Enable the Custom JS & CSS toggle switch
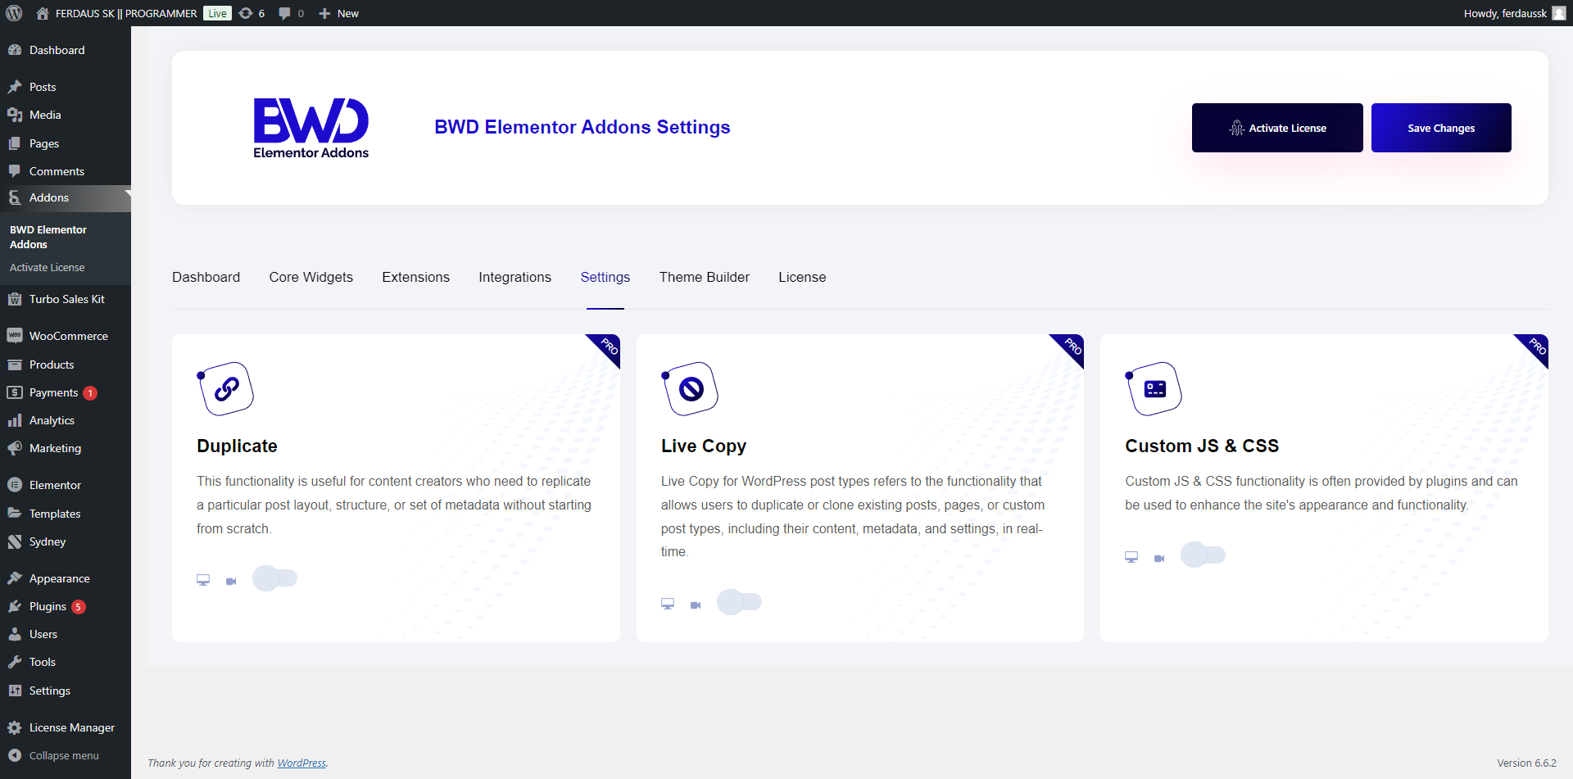 point(1203,555)
